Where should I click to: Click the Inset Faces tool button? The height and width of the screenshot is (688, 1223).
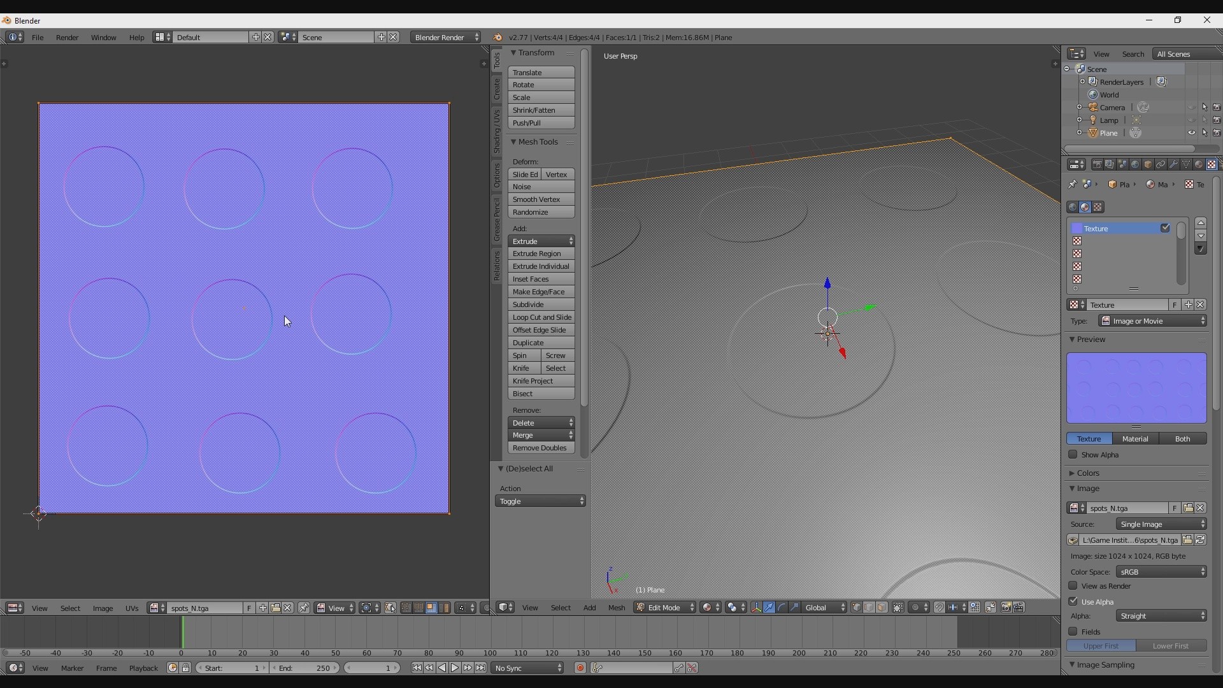(x=541, y=279)
